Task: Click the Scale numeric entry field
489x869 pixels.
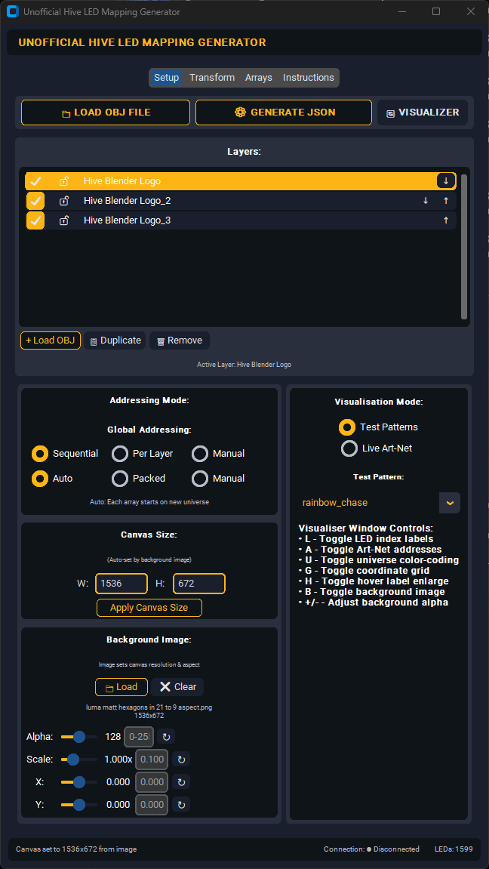Action: pos(152,760)
